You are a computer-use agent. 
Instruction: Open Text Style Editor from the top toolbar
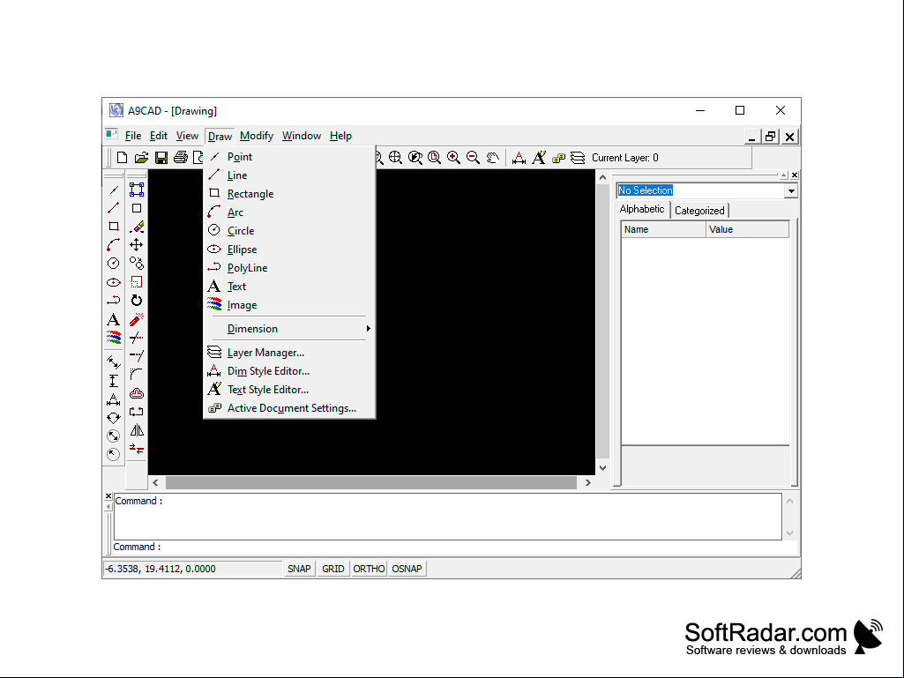(x=539, y=158)
